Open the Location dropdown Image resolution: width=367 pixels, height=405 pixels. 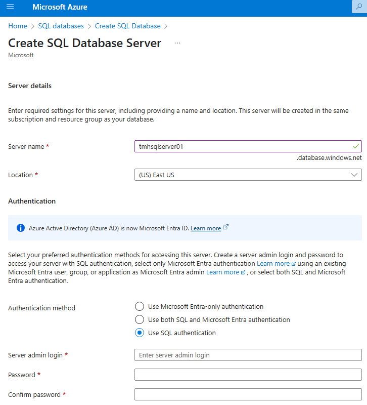pos(248,175)
